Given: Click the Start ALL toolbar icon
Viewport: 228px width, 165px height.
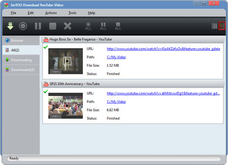Looking at the screenshot, I should [x=88, y=26].
